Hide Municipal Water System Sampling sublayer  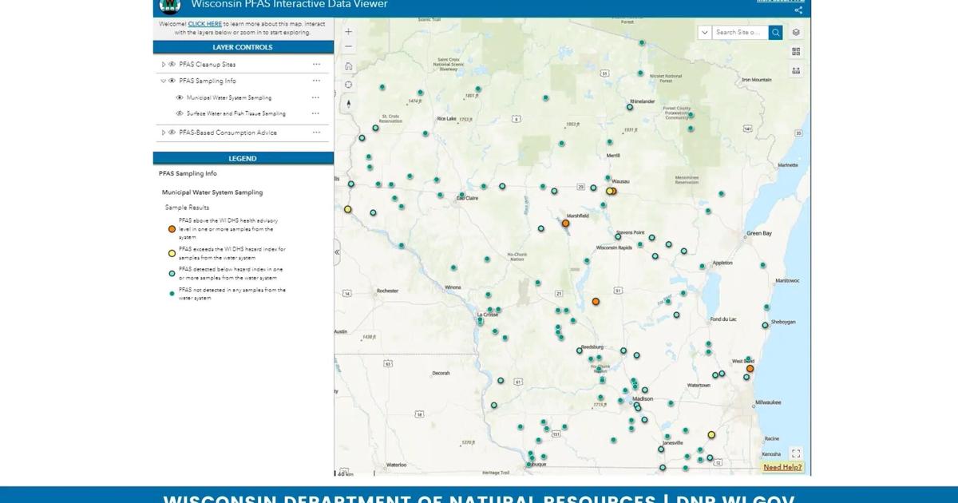point(180,97)
